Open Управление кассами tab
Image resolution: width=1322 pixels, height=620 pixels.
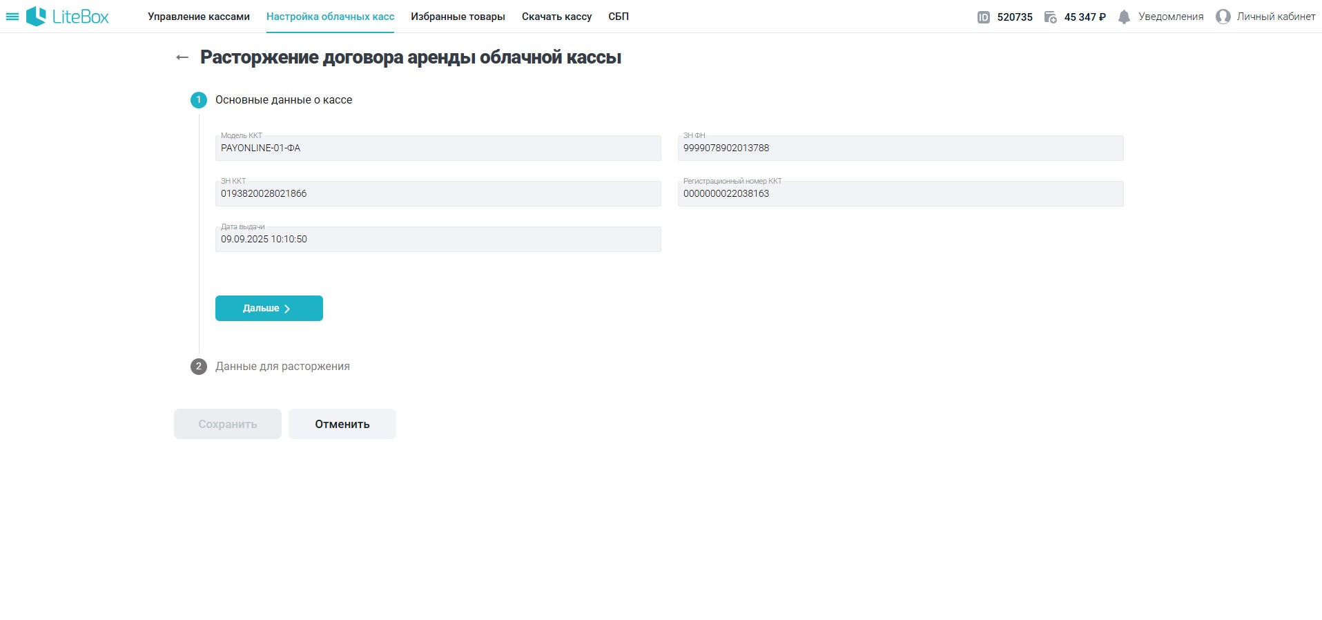199,17
